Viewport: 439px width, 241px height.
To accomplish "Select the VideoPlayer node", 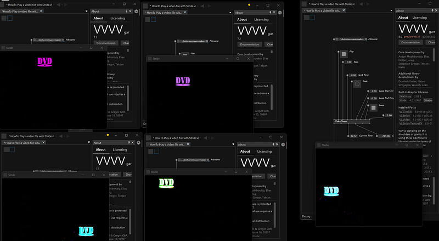I will [x=352, y=121].
